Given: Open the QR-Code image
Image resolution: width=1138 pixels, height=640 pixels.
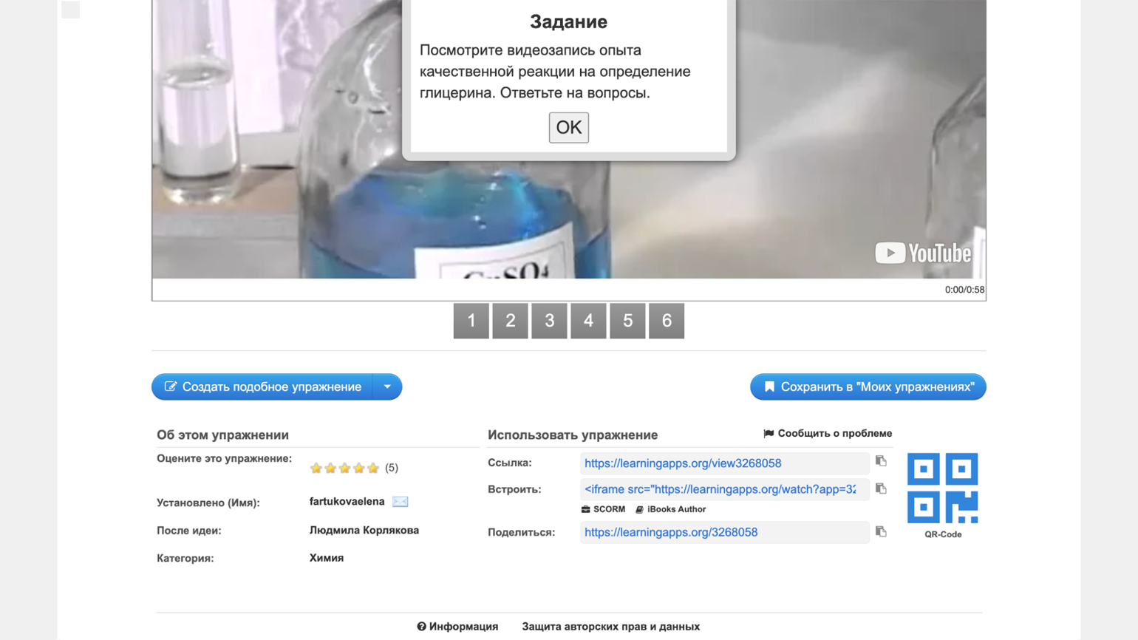Looking at the screenshot, I should (x=942, y=488).
